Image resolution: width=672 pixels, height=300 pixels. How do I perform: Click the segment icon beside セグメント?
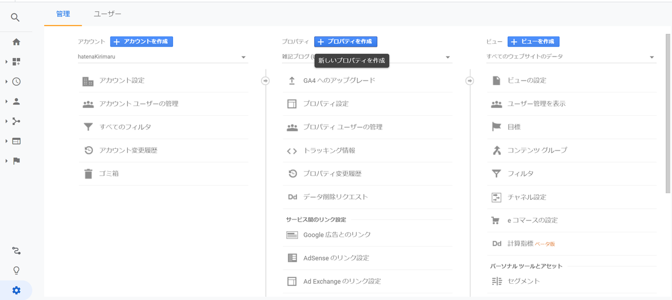coord(496,281)
